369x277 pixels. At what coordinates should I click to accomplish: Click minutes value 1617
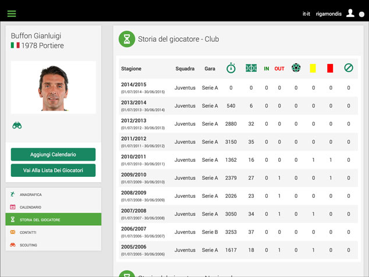click(231, 250)
